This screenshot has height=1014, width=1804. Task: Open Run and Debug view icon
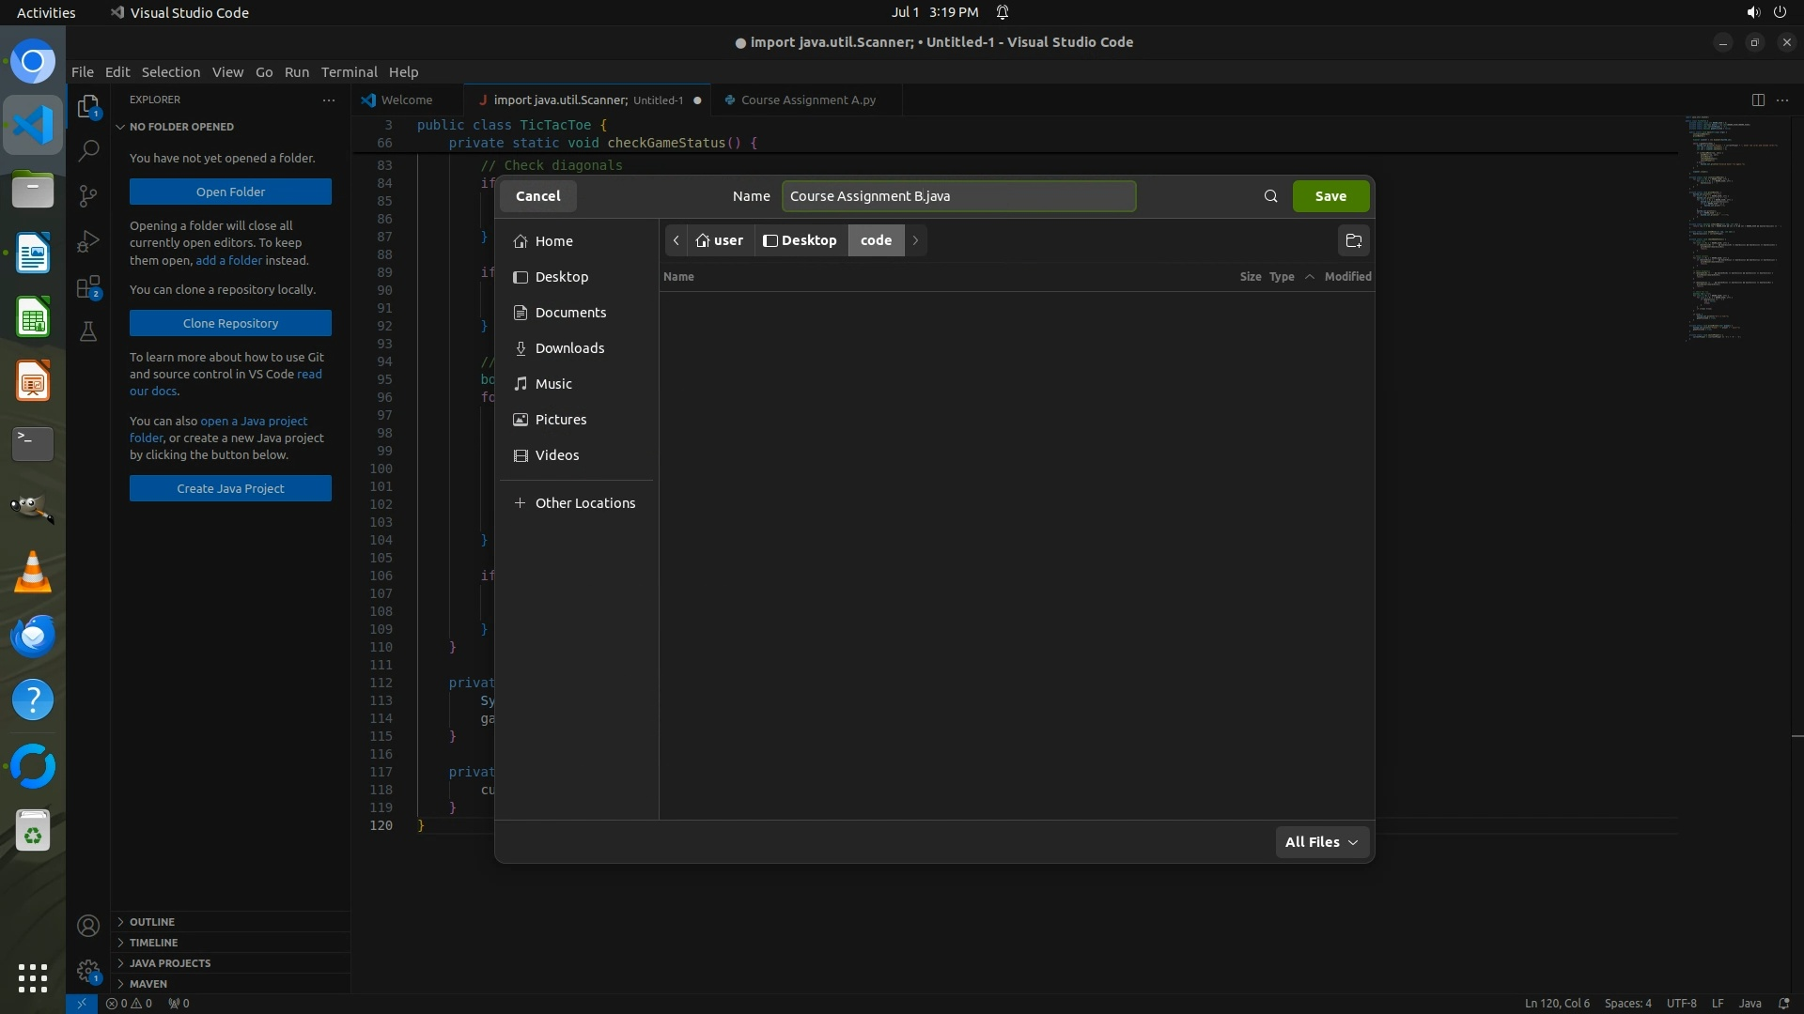pos(88,241)
